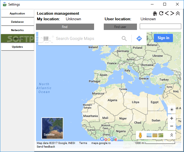The height and width of the screenshot is (152, 184).
Task: Zoom in the map with plus
Action: point(172,118)
